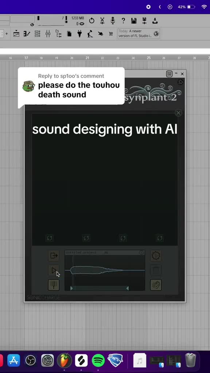Open the piano roll view
This screenshot has width=210, height=373.
coord(27,34)
